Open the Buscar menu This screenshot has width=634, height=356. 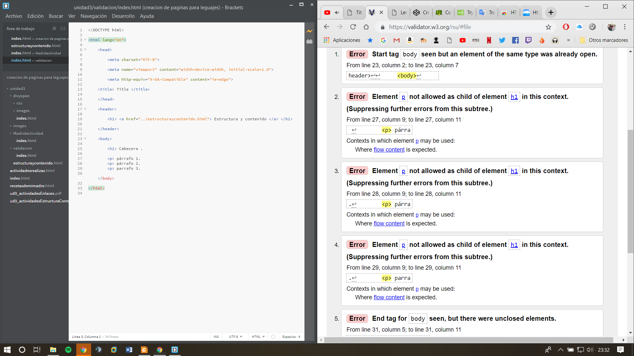coord(56,16)
